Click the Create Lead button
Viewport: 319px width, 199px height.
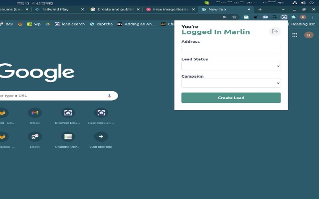click(x=231, y=98)
